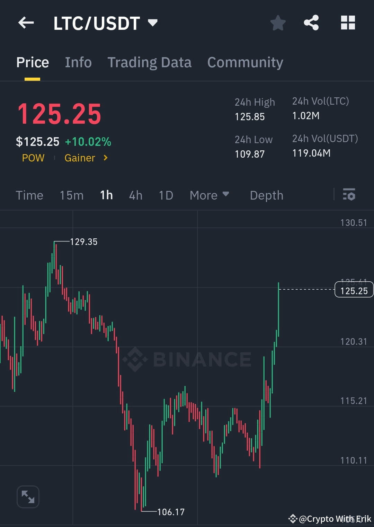Viewport: 374px width, 527px height.
Task: Tap the 125.25 price label on chart
Action: pyautogui.click(x=353, y=290)
